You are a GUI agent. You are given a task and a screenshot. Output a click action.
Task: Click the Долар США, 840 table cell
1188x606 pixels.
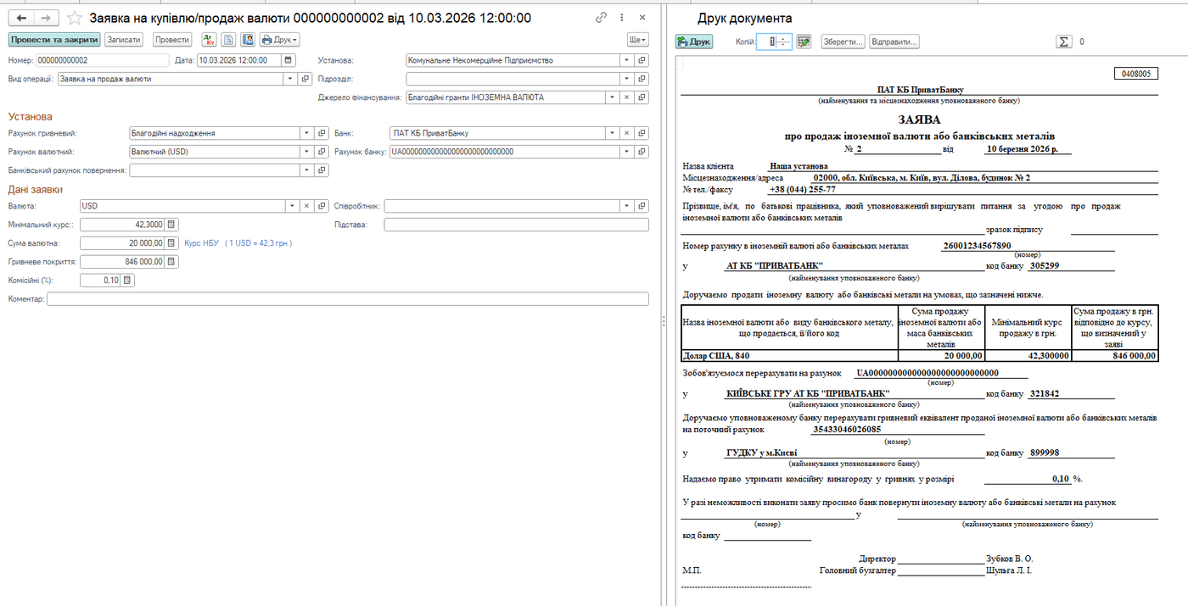[x=789, y=356]
